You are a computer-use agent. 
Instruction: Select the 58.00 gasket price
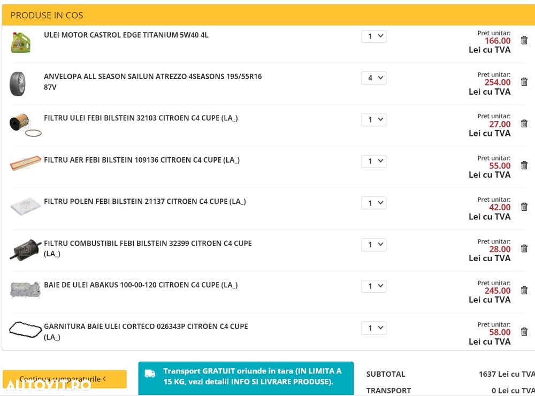point(500,332)
